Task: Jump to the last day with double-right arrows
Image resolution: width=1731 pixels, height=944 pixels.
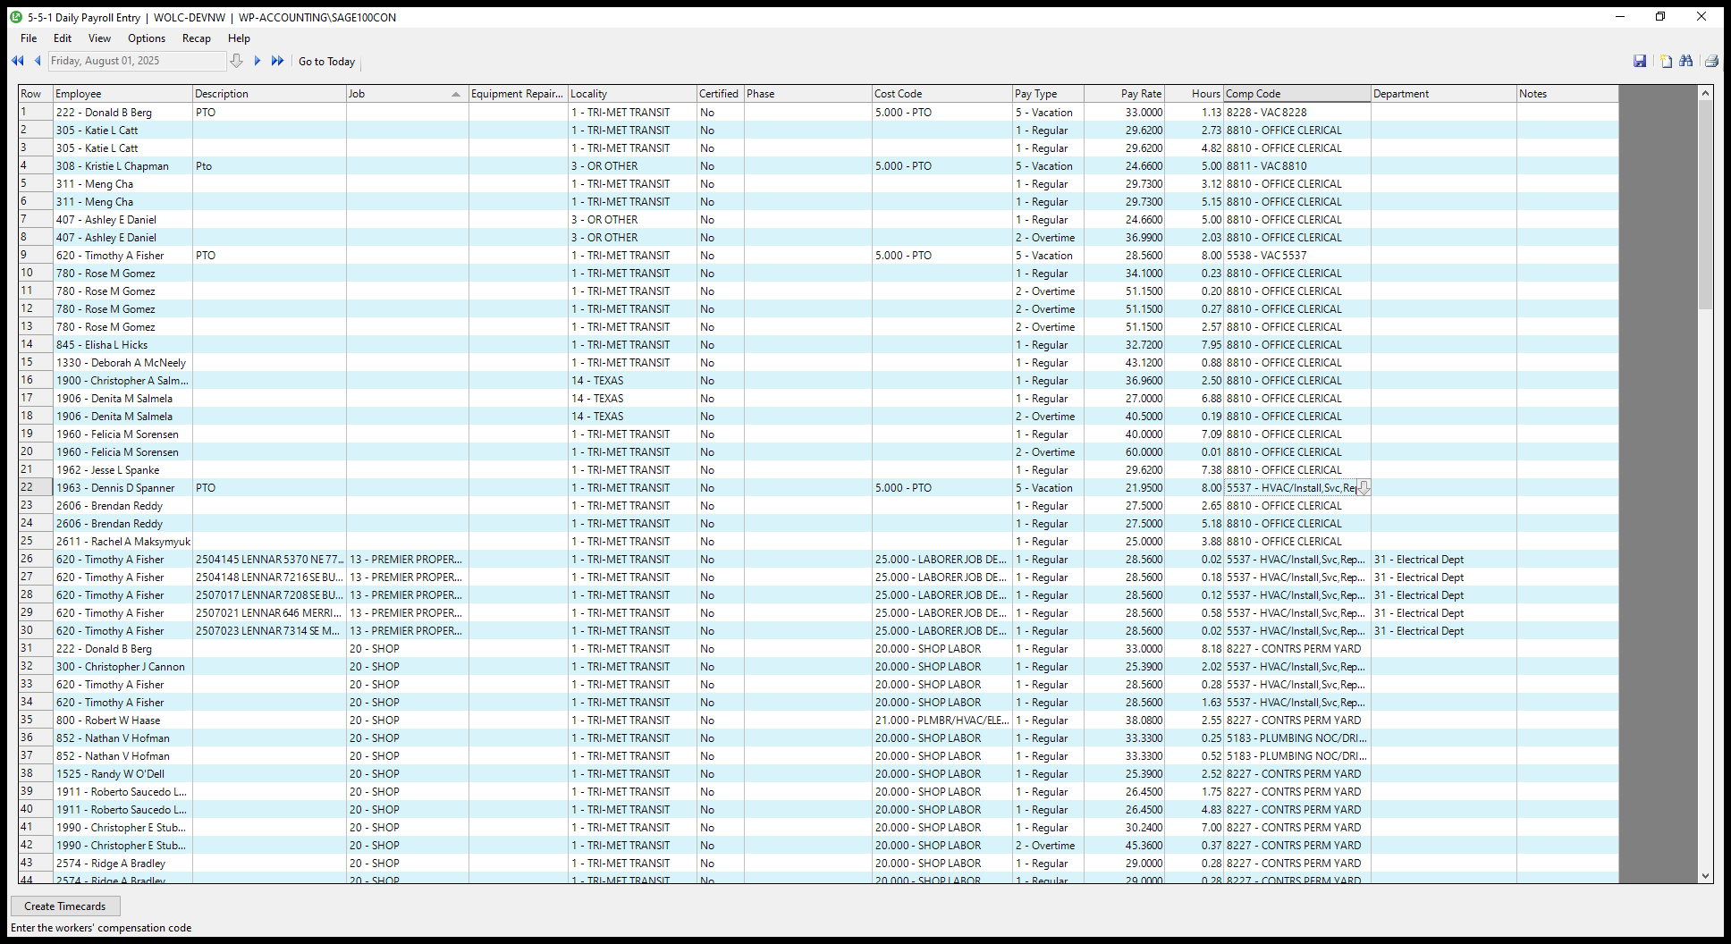Action: (x=277, y=60)
